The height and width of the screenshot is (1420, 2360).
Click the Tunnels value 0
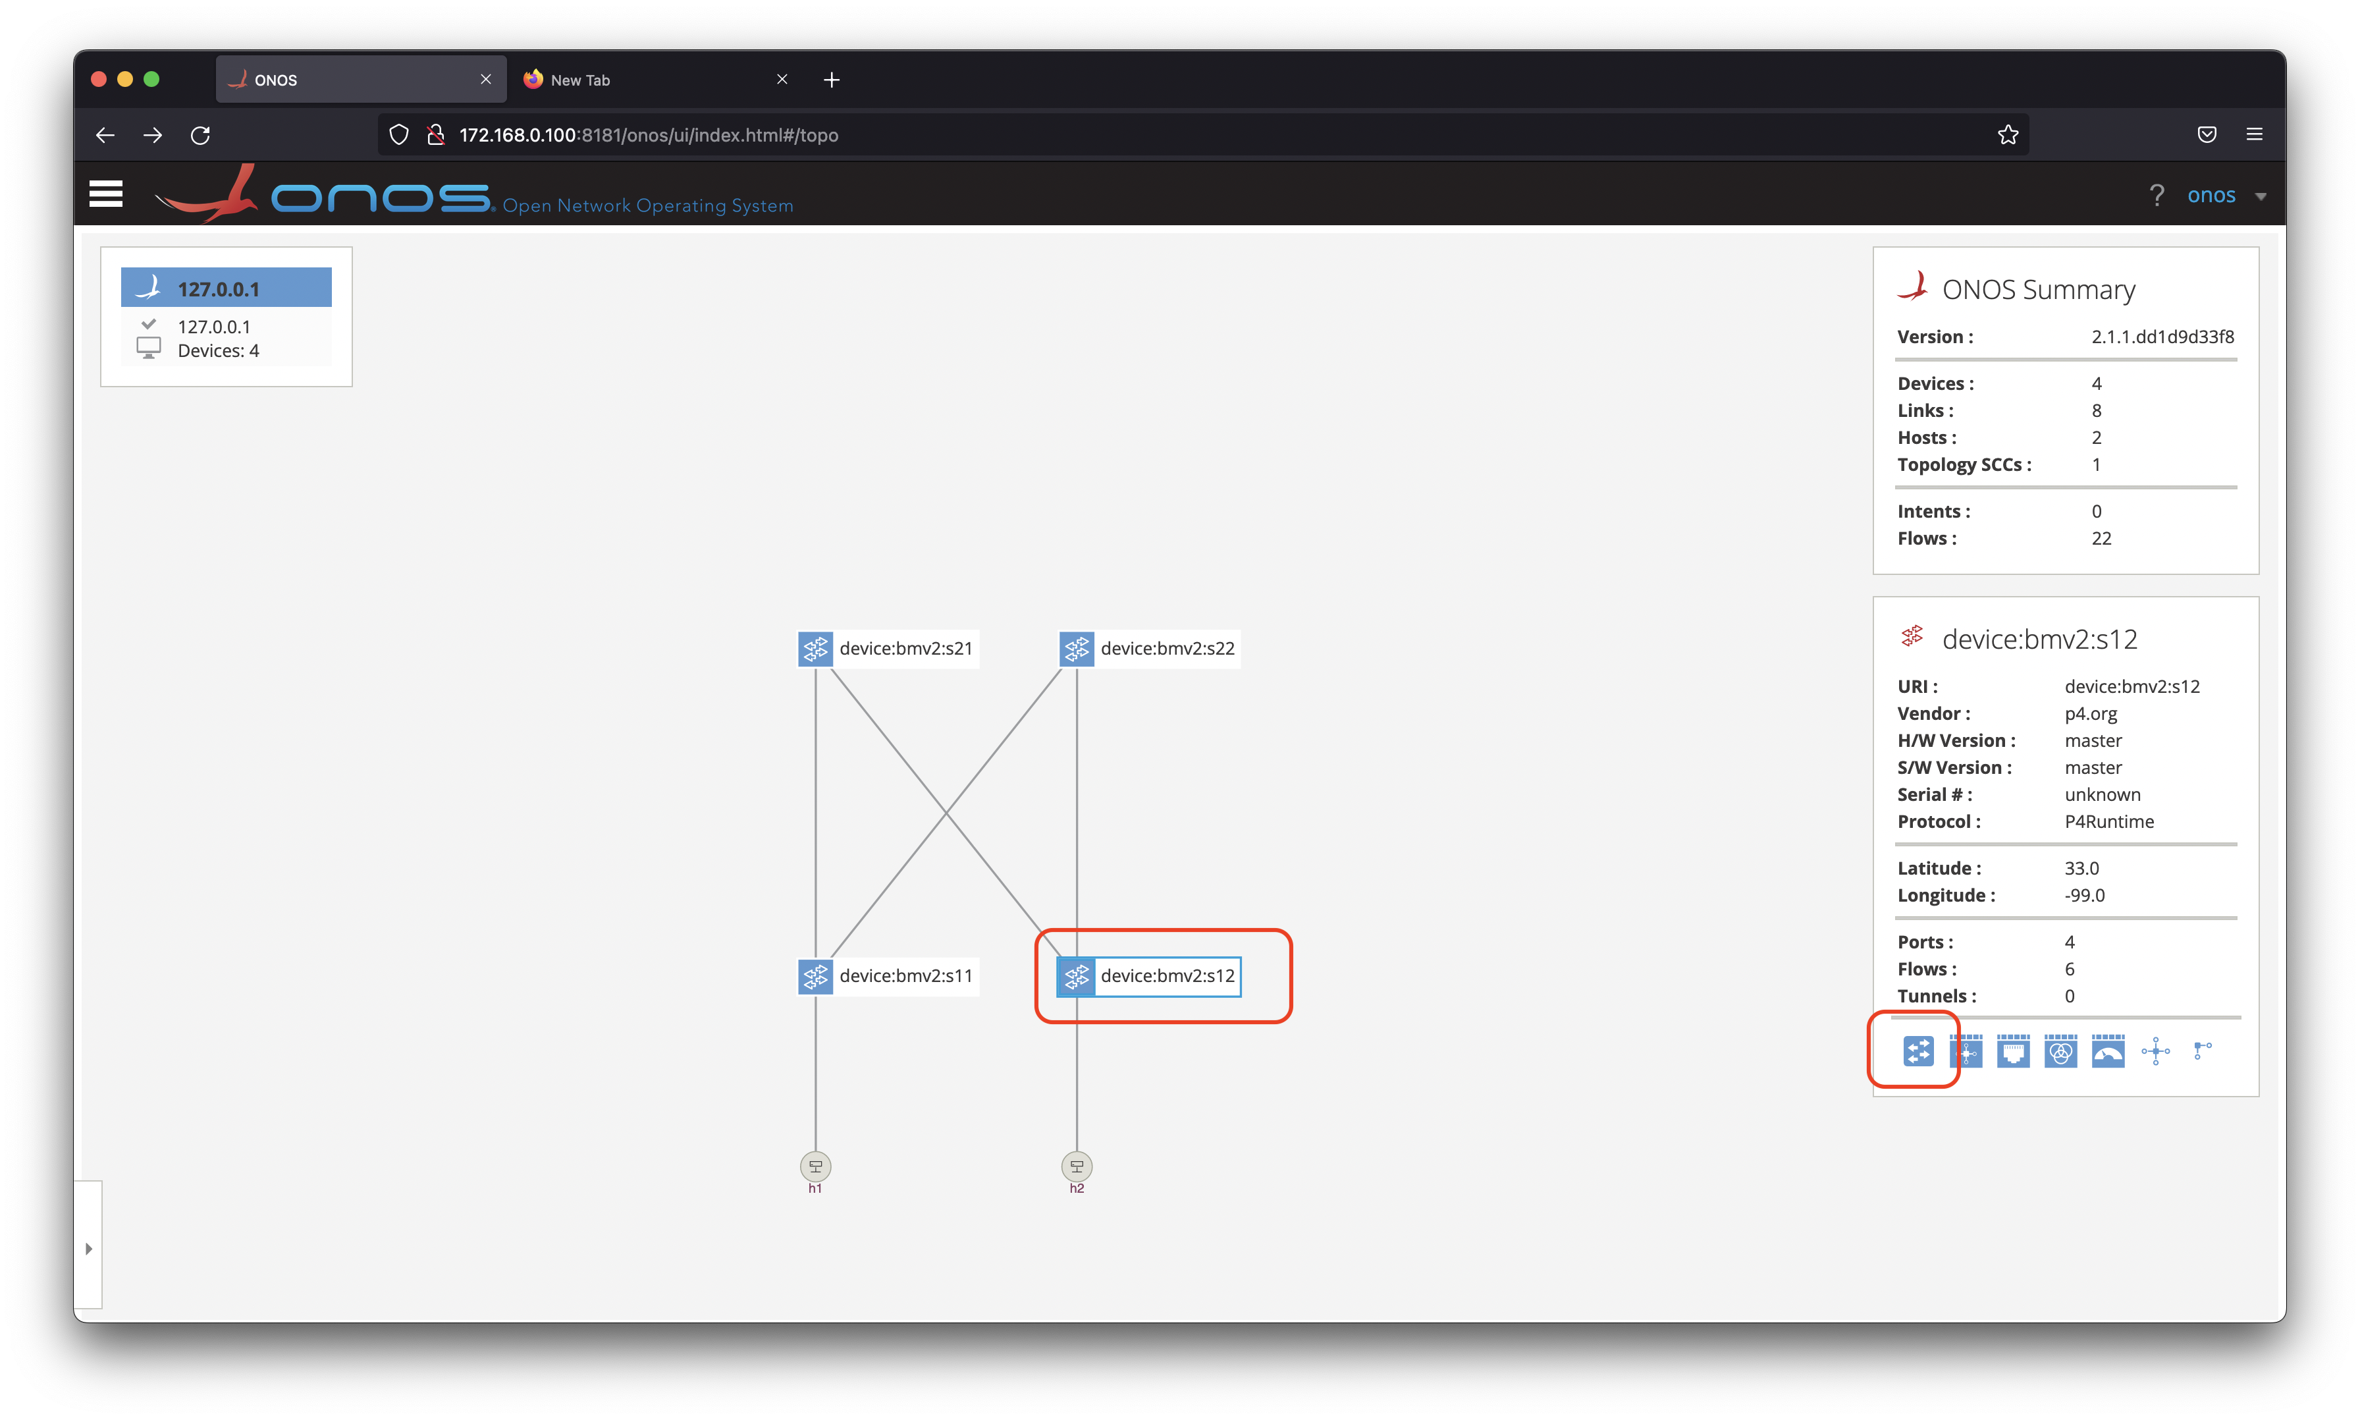[2069, 996]
